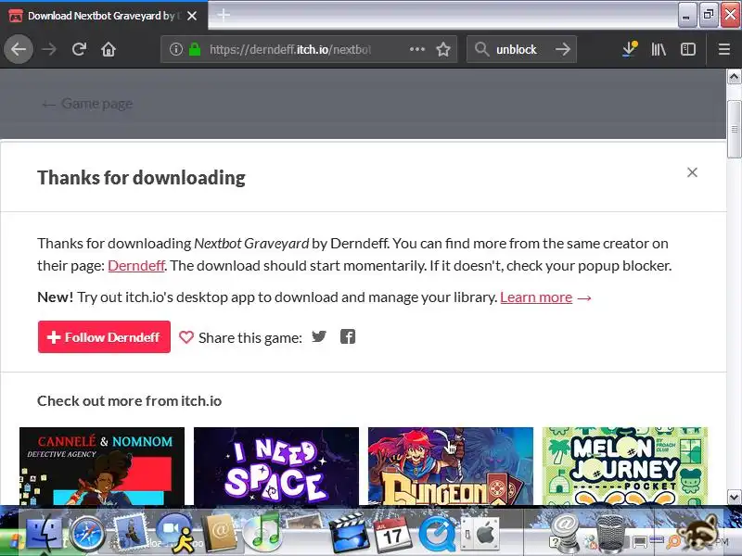
Task: Open iCal calendar showing 17
Action: [392, 534]
